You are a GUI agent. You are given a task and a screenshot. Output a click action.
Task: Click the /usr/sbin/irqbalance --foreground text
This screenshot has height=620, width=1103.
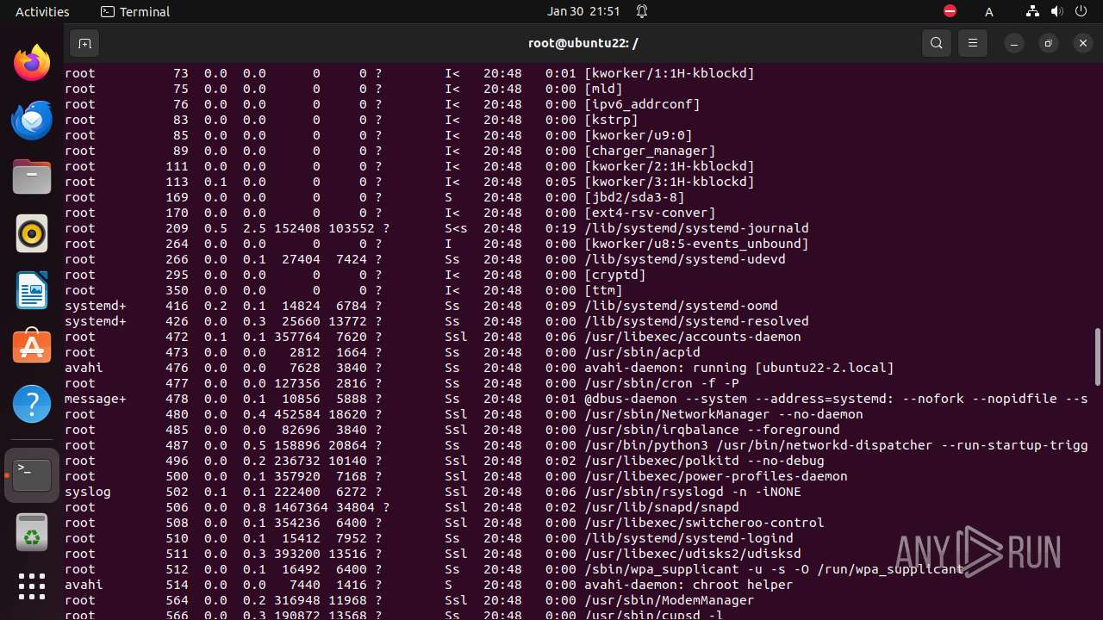(712, 430)
